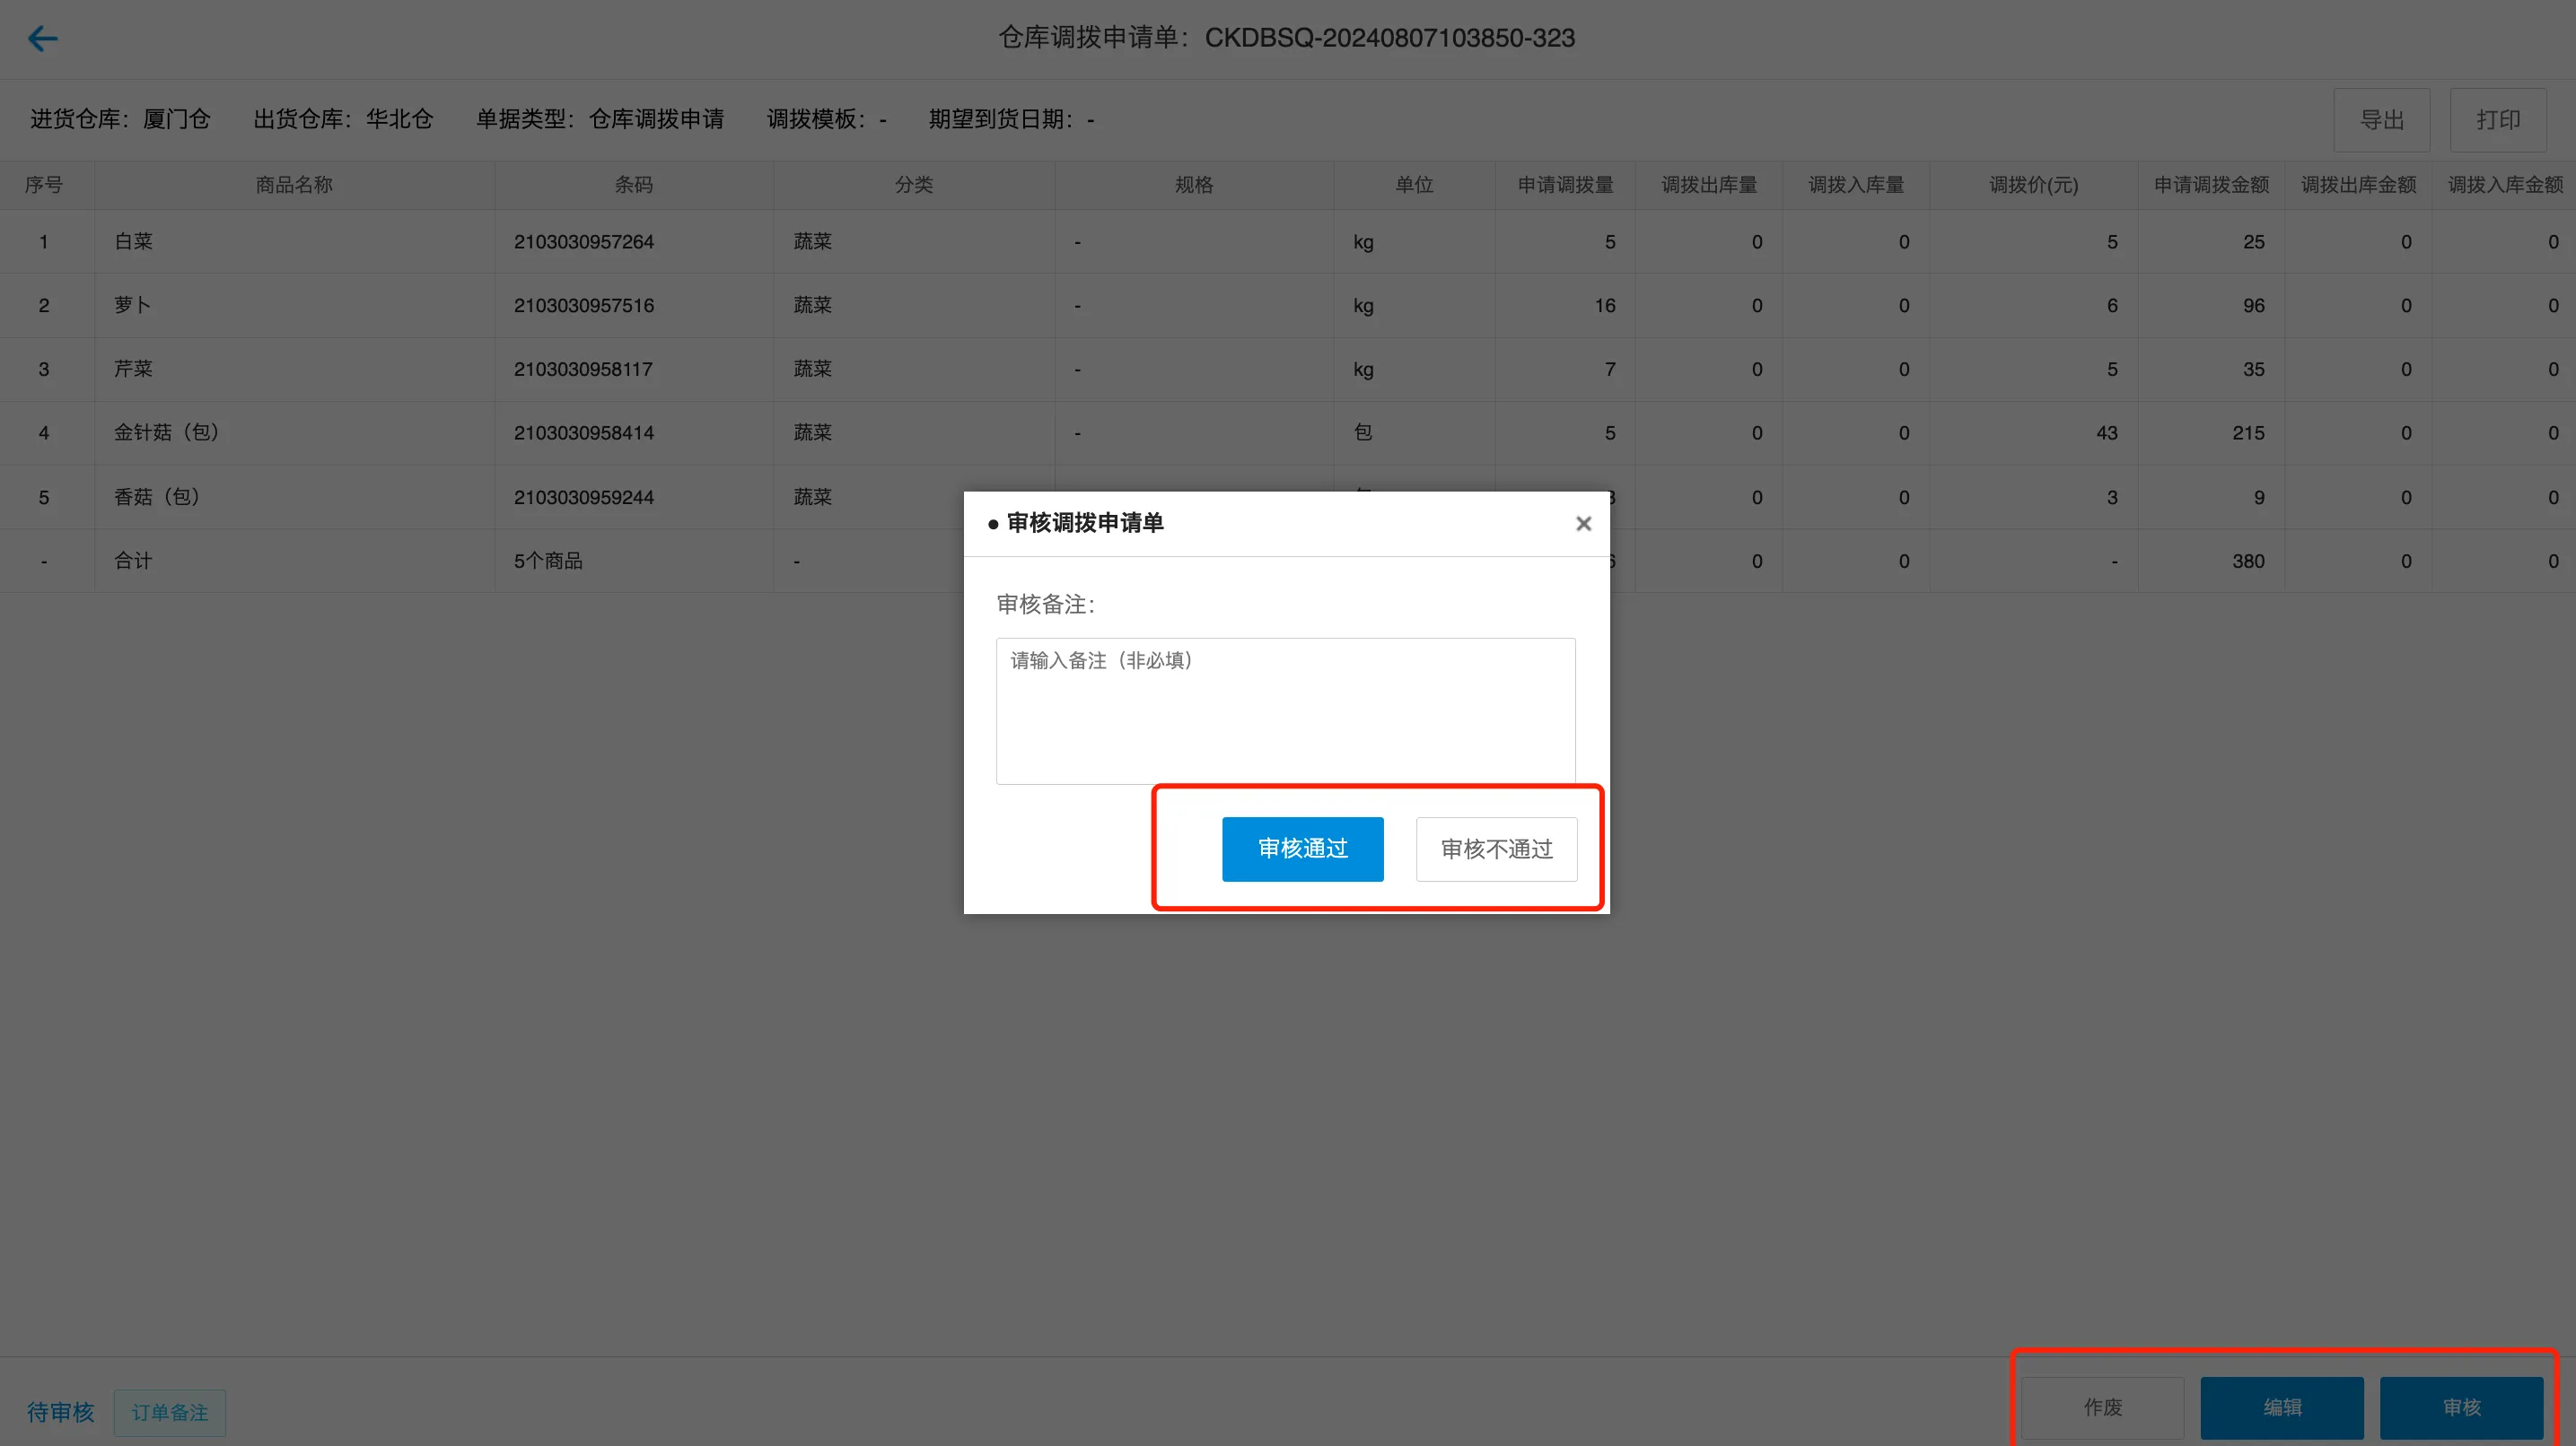Click 导出 to export the transfer order
The height and width of the screenshot is (1446, 2576).
pos(2381,119)
